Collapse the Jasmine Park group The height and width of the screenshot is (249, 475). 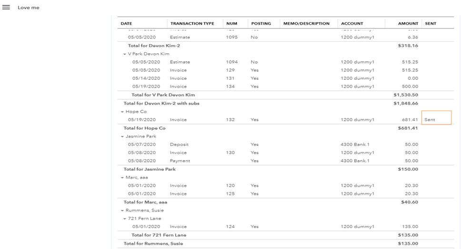tap(122, 136)
